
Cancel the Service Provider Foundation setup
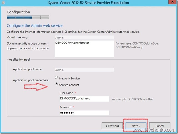[x=159, y=126]
